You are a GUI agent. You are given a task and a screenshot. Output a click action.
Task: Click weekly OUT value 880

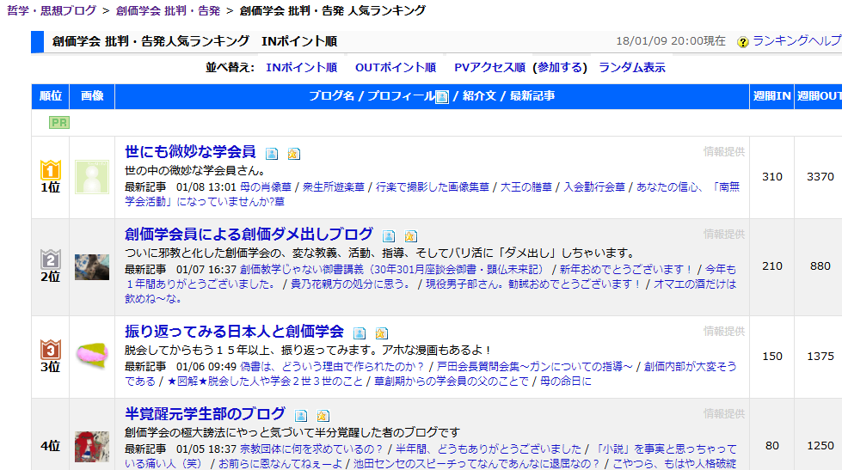820,266
